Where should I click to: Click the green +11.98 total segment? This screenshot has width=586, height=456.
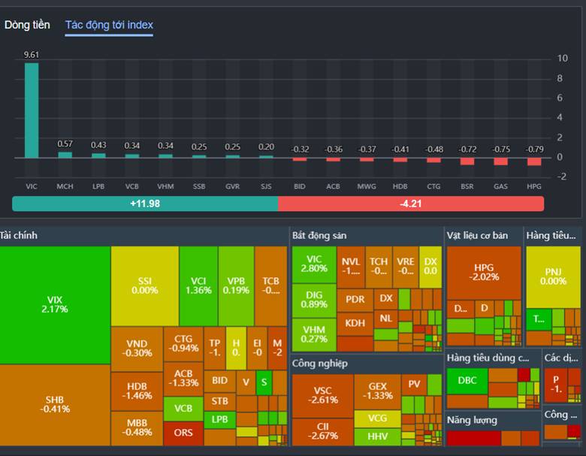pyautogui.click(x=145, y=204)
